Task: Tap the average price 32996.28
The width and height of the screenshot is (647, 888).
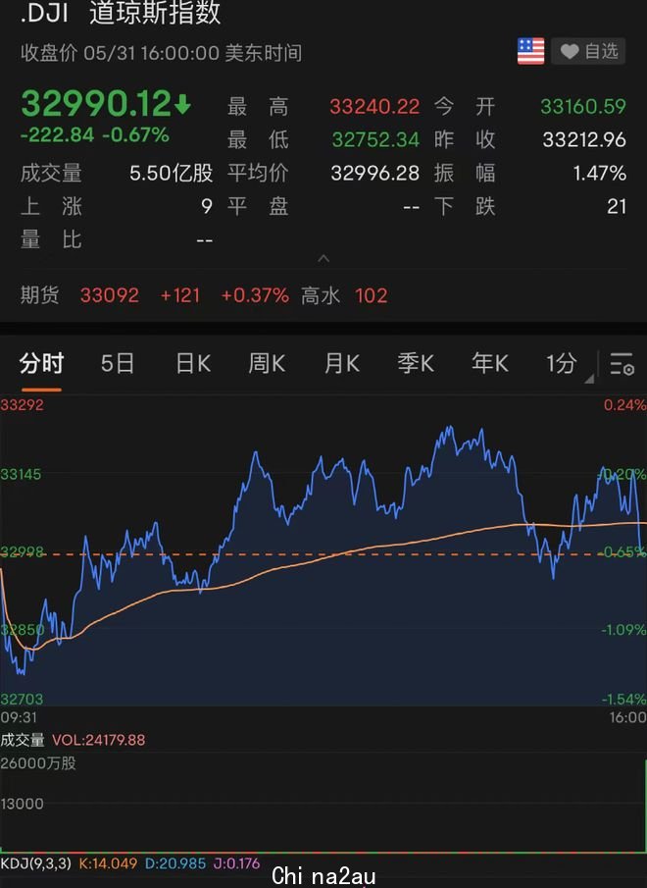Action: pyautogui.click(x=374, y=173)
